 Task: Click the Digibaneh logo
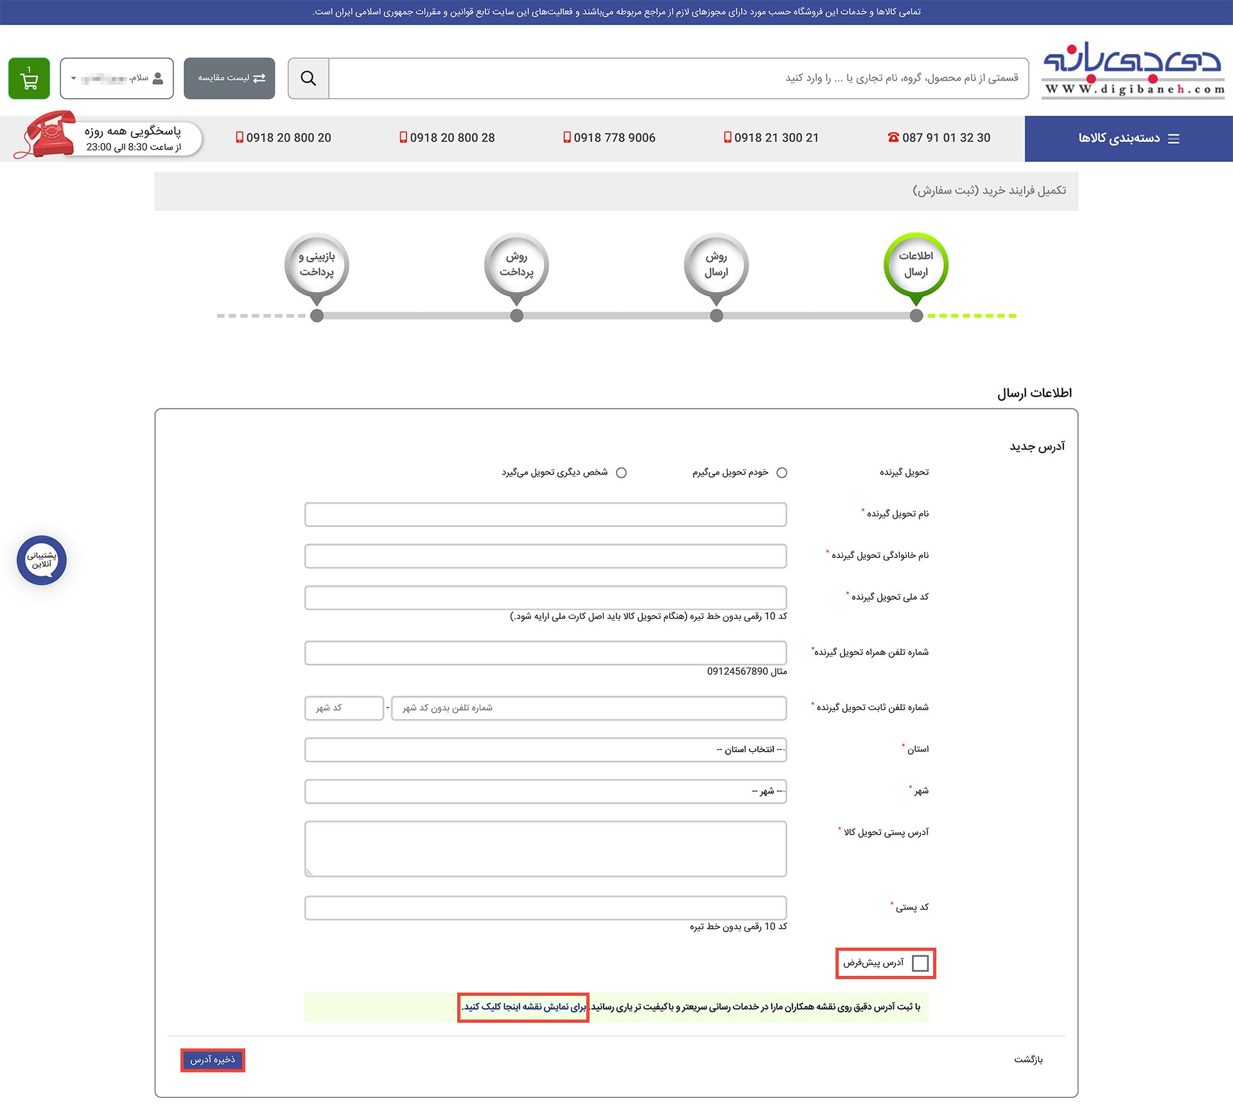tap(1133, 69)
